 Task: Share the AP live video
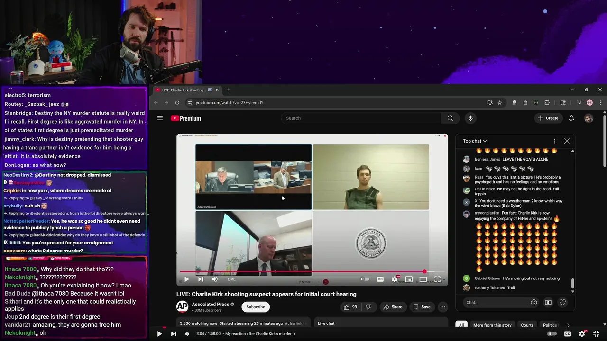(x=393, y=307)
